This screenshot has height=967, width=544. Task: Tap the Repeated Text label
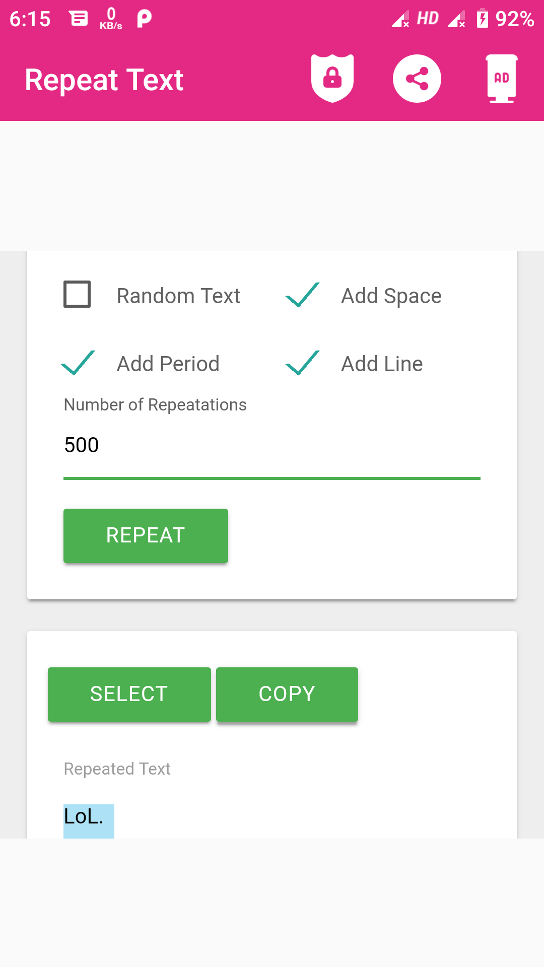117,769
